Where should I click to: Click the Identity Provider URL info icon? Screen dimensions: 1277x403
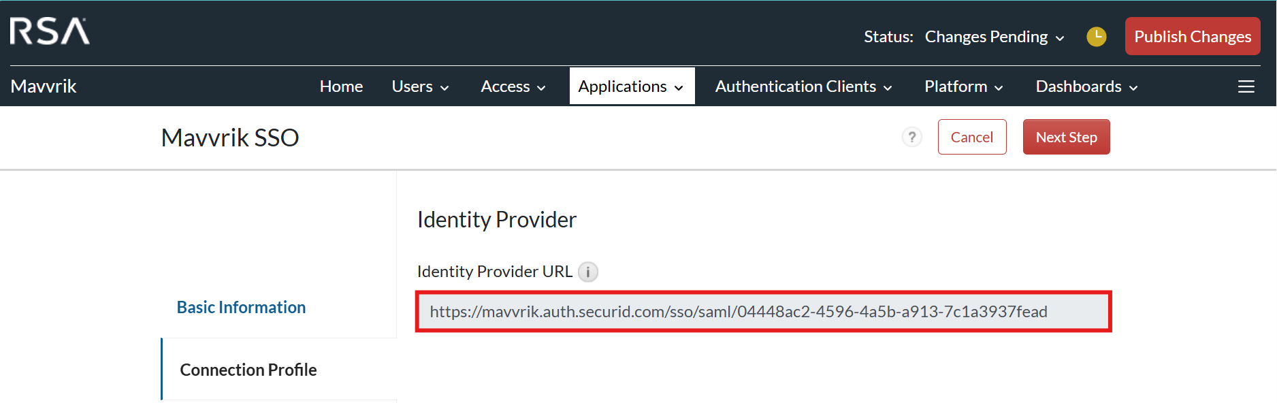pos(588,272)
